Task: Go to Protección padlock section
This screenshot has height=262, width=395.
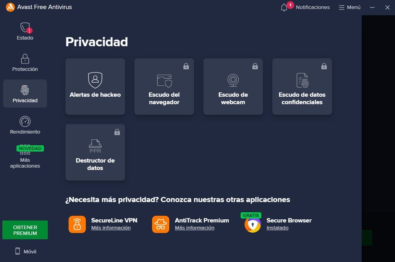Action: pyautogui.click(x=25, y=60)
